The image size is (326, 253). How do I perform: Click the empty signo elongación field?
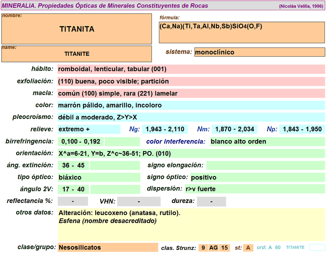coord(265,165)
